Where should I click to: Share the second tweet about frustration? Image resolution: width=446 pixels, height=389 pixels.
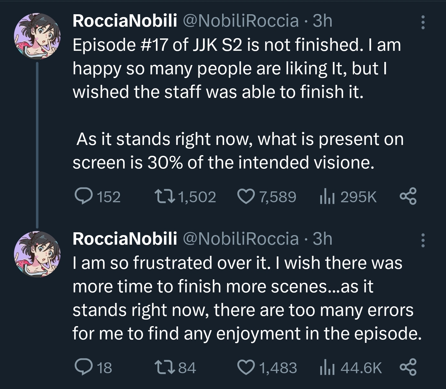click(408, 367)
